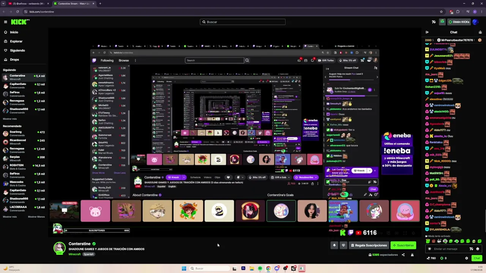Expand Siguiendo list with Mostrar más
486x273 pixels.
click(10, 119)
